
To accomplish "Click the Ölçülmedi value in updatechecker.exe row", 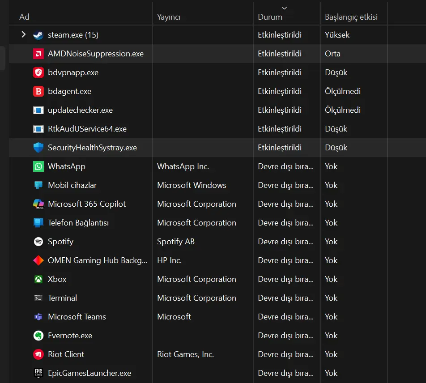I will (343, 110).
